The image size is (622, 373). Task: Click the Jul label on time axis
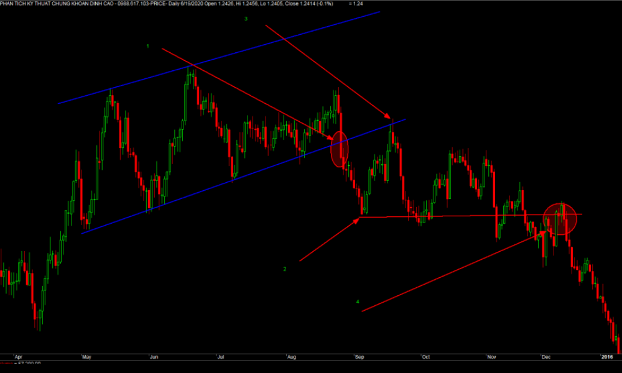pos(220,357)
